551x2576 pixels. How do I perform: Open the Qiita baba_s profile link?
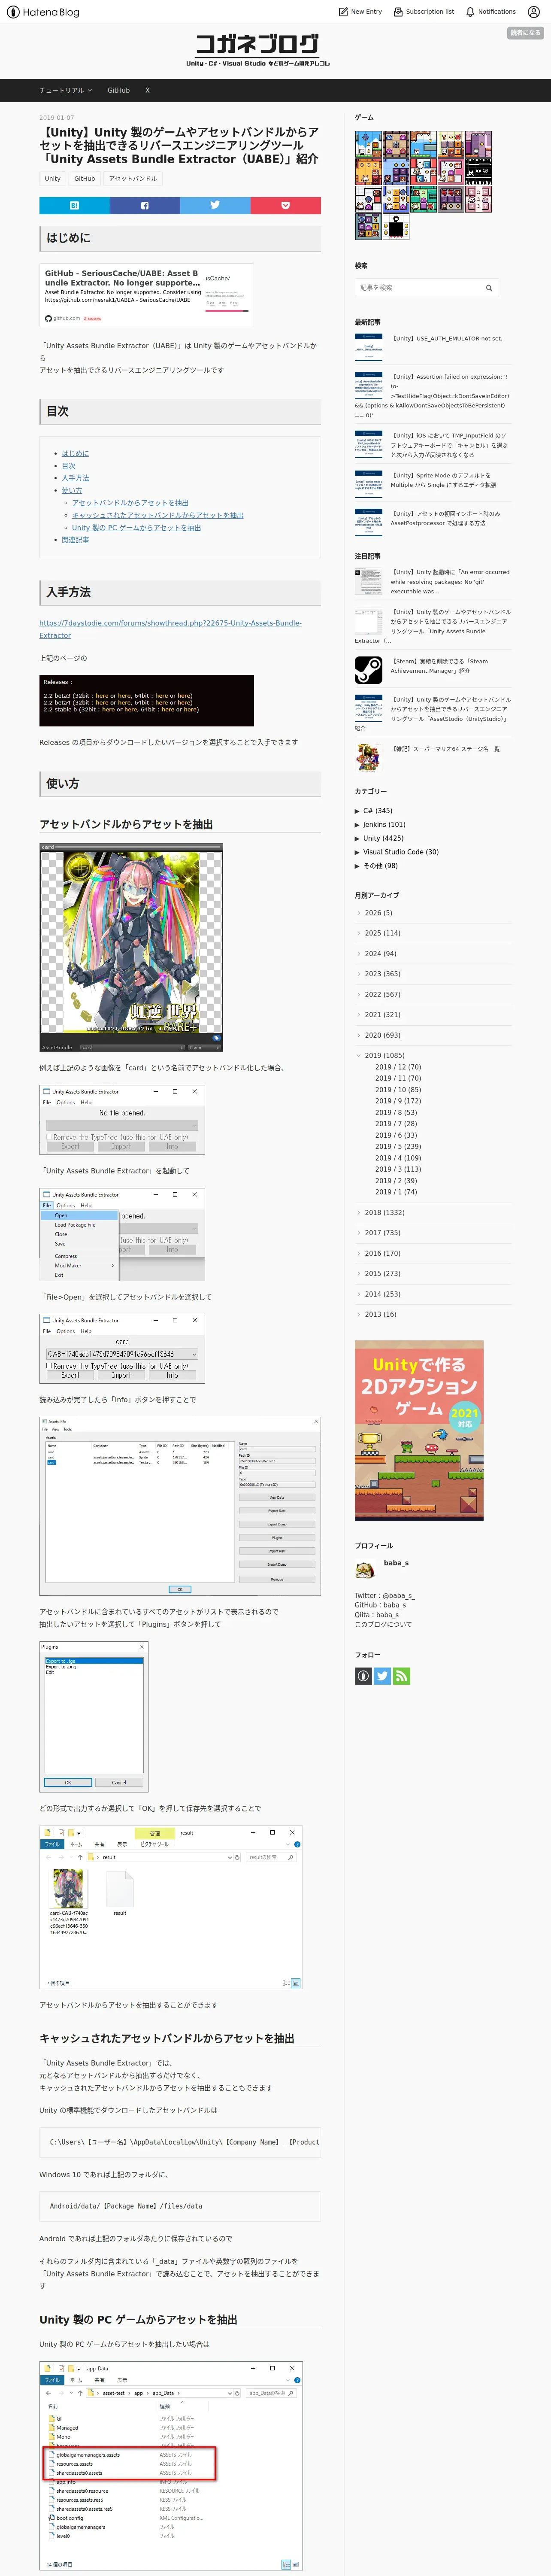tap(387, 1615)
